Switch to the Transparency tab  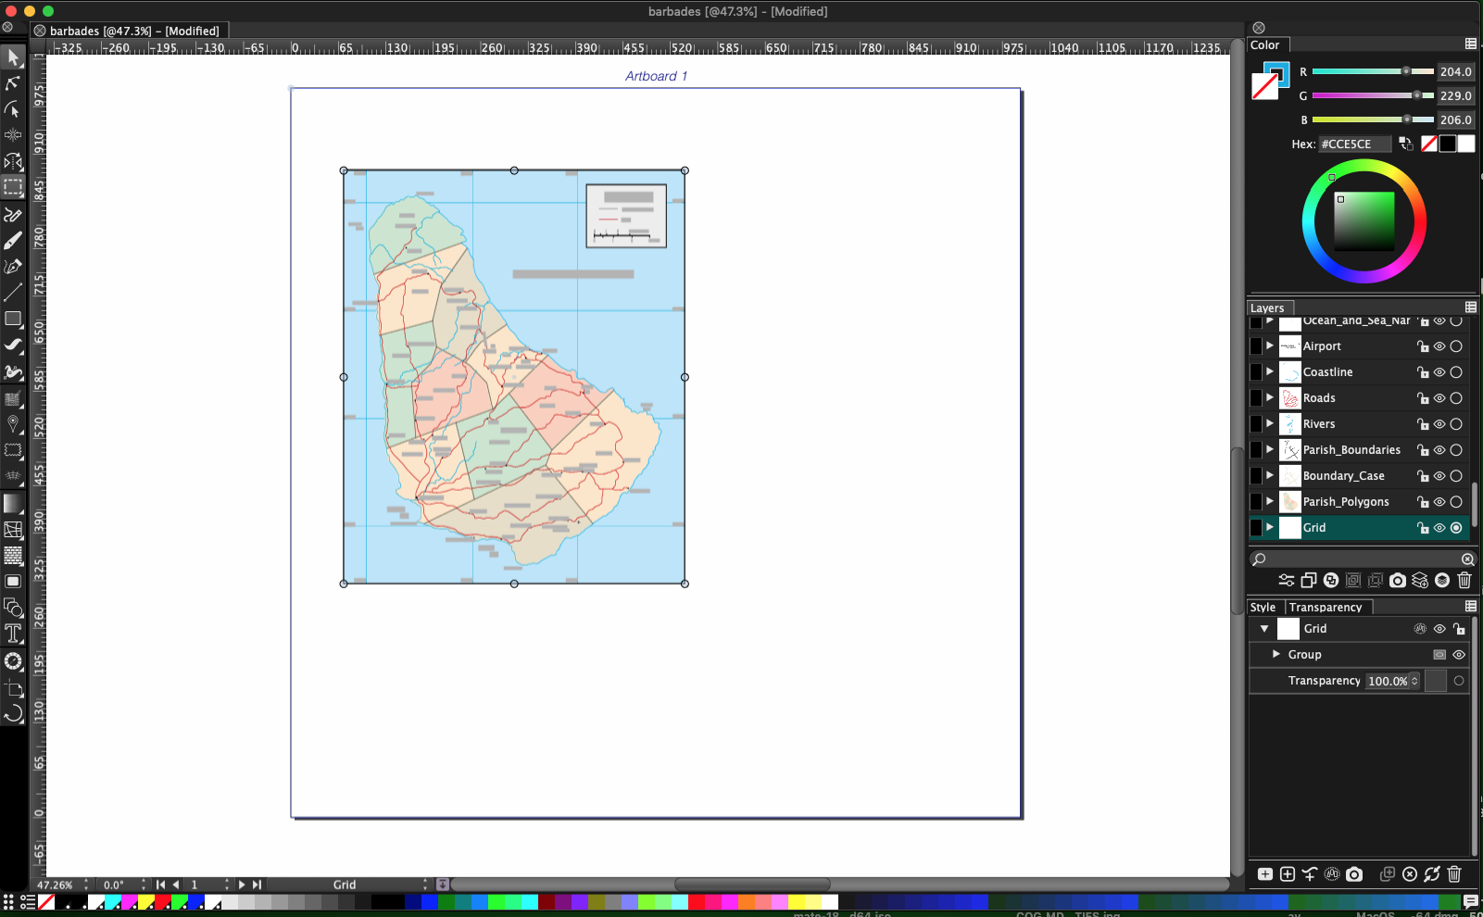[x=1326, y=607]
